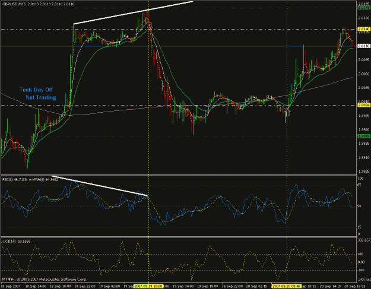Click the 18 Sep 18:00 time axis label
Screen dimensions: 371x289
(61, 286)
